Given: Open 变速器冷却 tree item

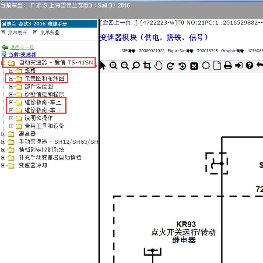Looking at the screenshot, I should point(33,165).
